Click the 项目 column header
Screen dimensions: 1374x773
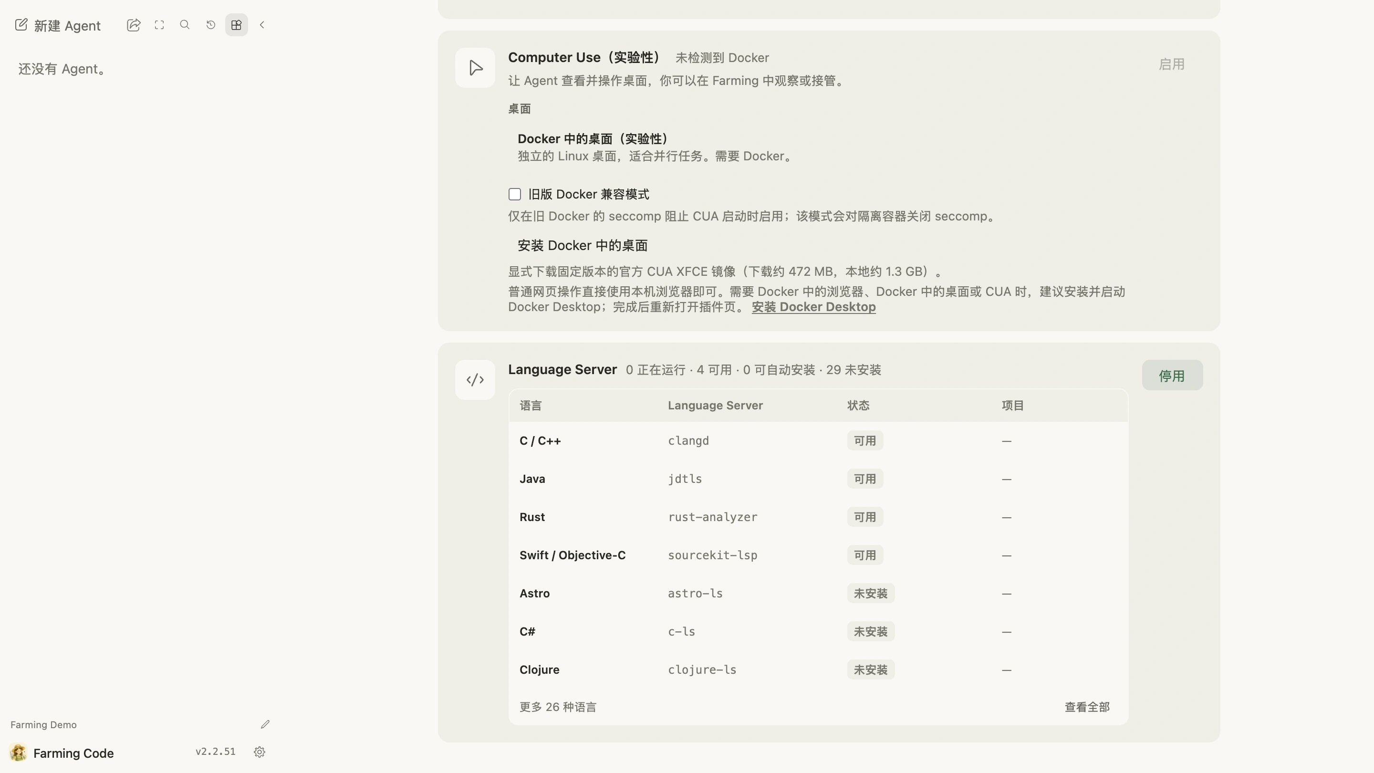pos(1012,406)
